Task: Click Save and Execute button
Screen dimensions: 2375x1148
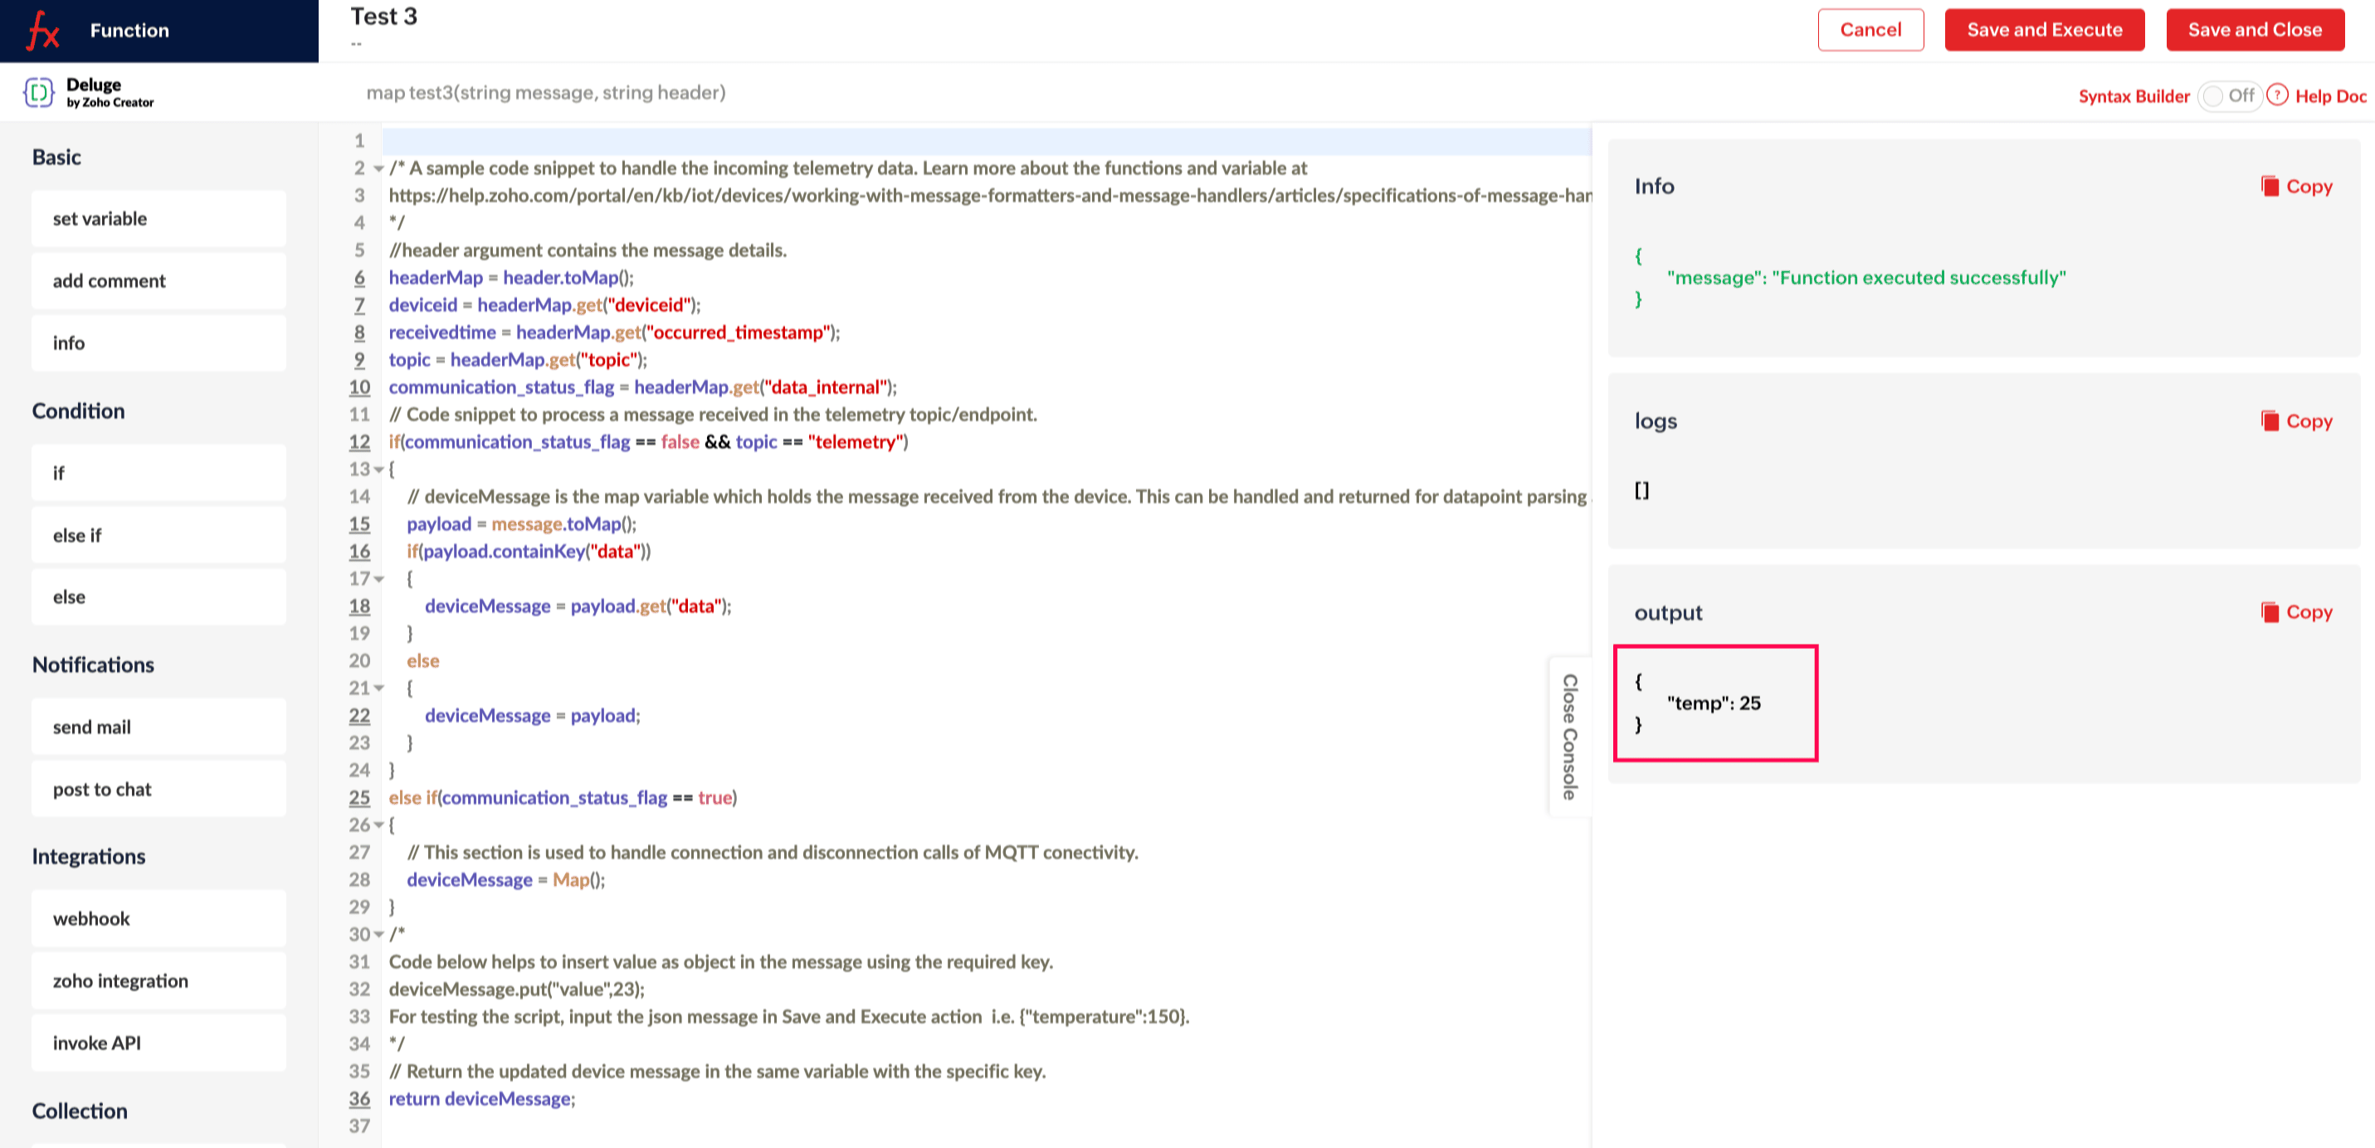Action: (2043, 30)
